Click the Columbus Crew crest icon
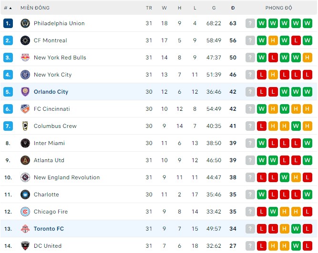 tap(25, 126)
